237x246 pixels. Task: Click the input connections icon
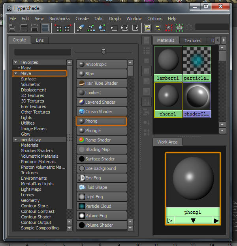[114, 28]
